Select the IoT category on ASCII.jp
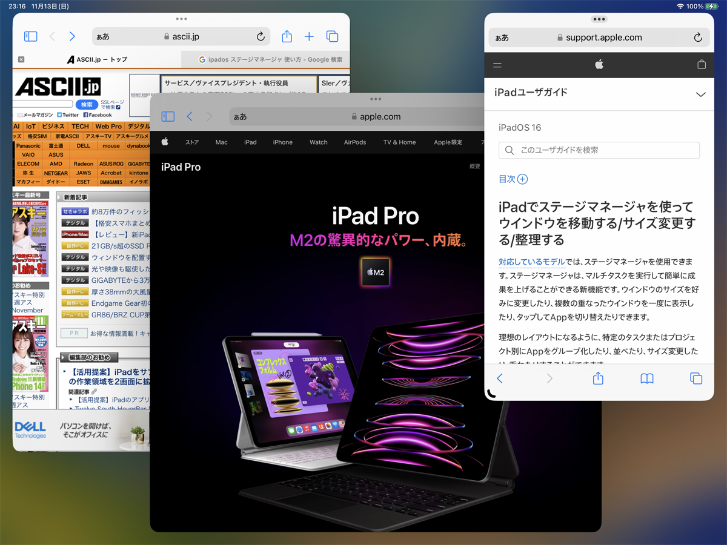 31,127
